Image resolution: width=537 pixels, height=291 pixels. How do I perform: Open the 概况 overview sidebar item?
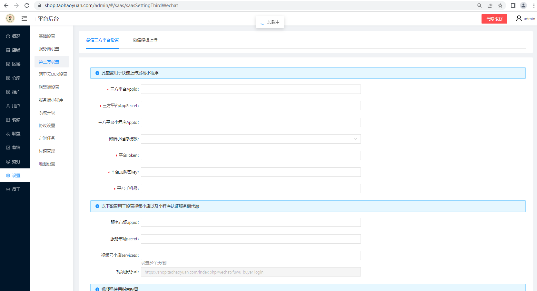[x=15, y=36]
